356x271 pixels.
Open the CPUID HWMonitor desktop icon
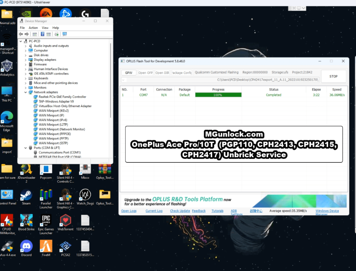click(x=7, y=225)
